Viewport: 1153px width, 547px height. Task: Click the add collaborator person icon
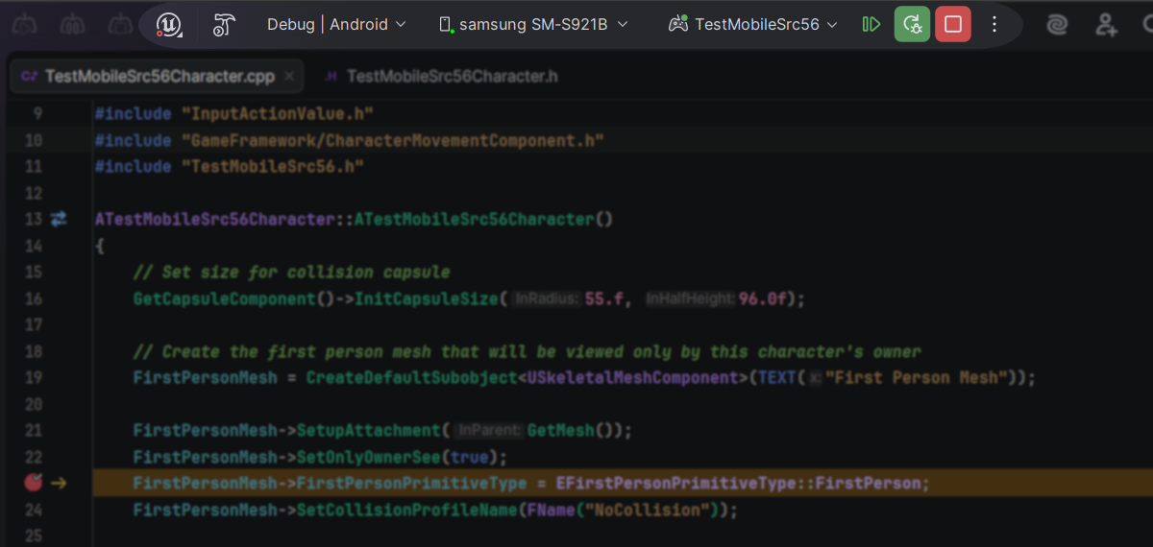coord(1106,24)
